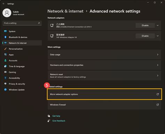Click the Calvin user avatar icon
Image resolution: width=165 pixels, height=134 pixels.
coord(7,13)
